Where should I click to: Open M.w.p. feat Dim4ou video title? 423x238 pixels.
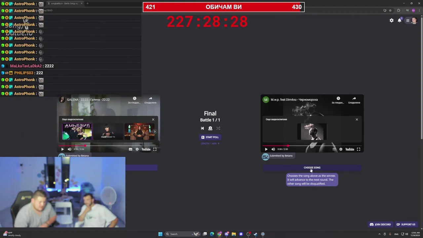click(x=294, y=99)
